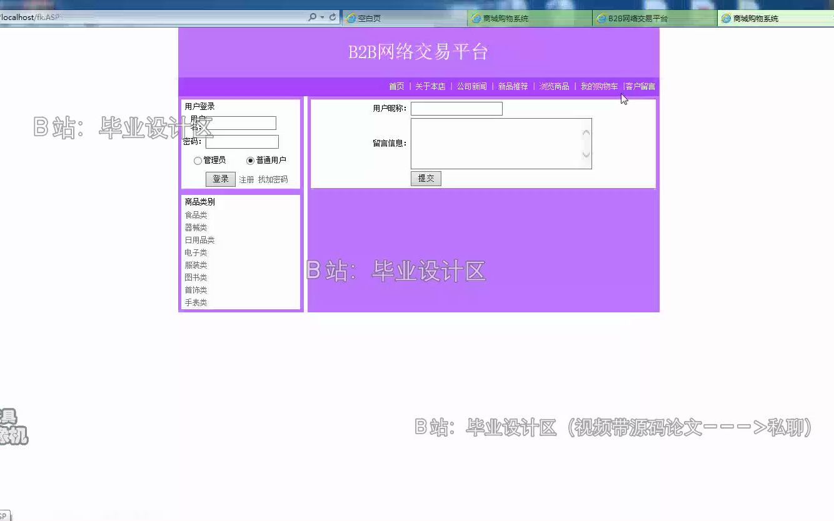Click the 用户登录 heading
Viewport: 834px width, 521px height.
(x=199, y=106)
